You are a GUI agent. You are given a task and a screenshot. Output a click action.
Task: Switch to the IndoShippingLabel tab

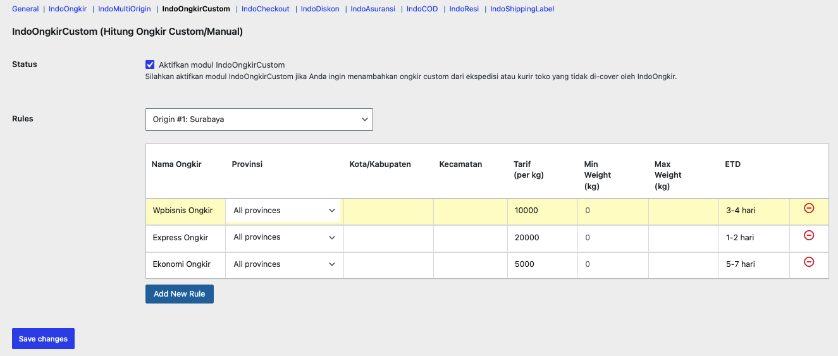coord(522,9)
